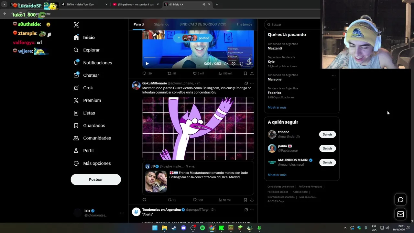Screen dimensions: 414x233
Task: Share the Goku Millonario post
Action: 252,200
